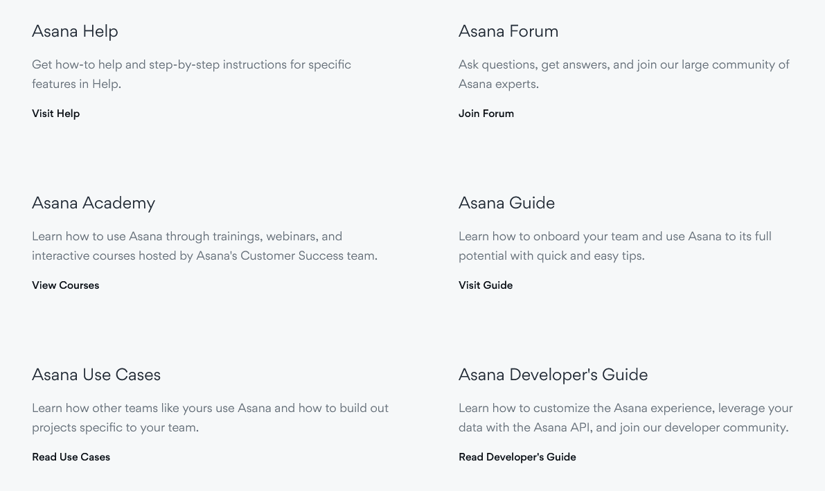
Task: Click the Visit Help link
Action: (x=55, y=114)
